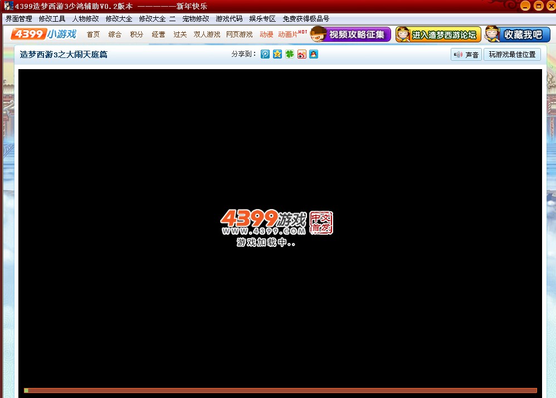556x398 pixels.
Task: Open the 过关 games link
Action: [180, 35]
